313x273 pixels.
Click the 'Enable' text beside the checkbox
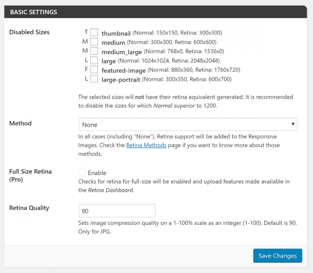pyautogui.click(x=97, y=173)
